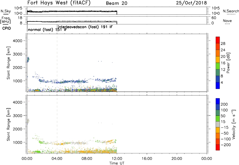The height and width of the screenshot is (165, 239).
Task: Click the '−200' velocity colorbar tick
Action: pos(226,145)
